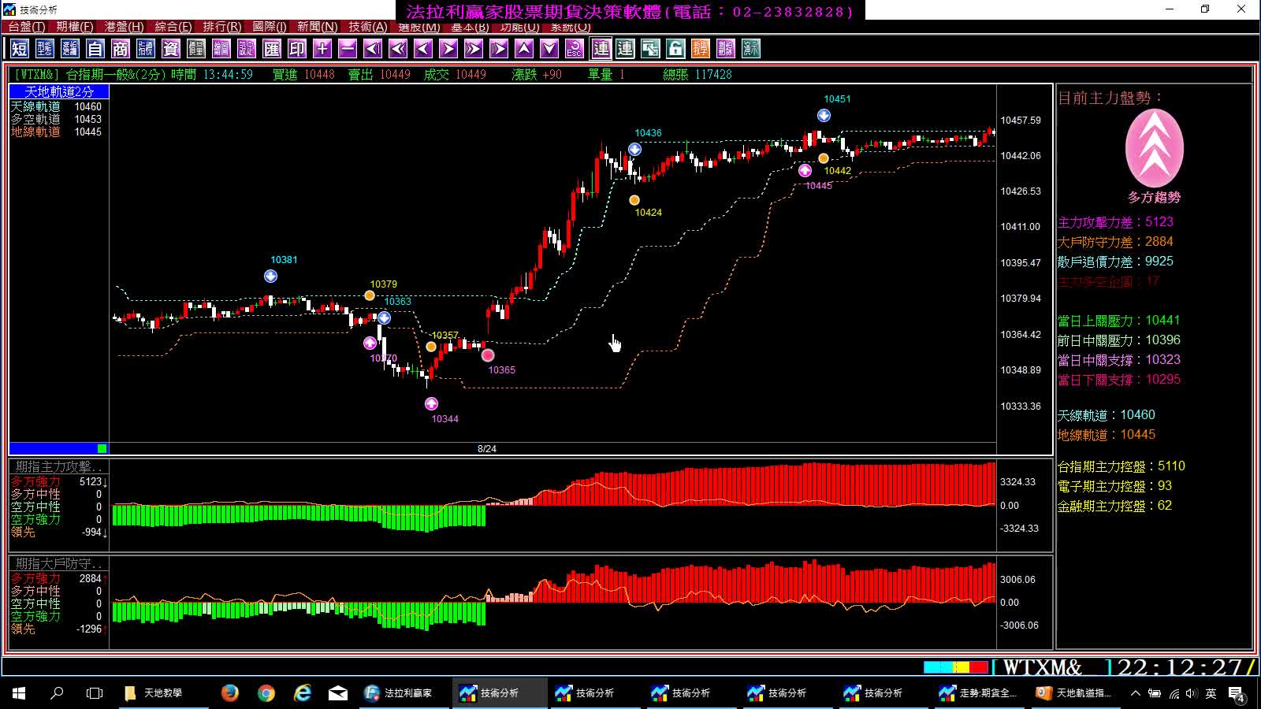The image size is (1261, 709).
Task: Click the 10381 blue marker on the chart
Action: click(x=270, y=277)
